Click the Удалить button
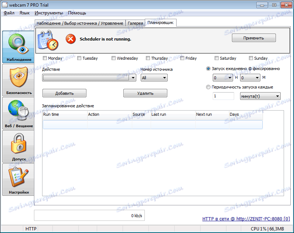 145,93
